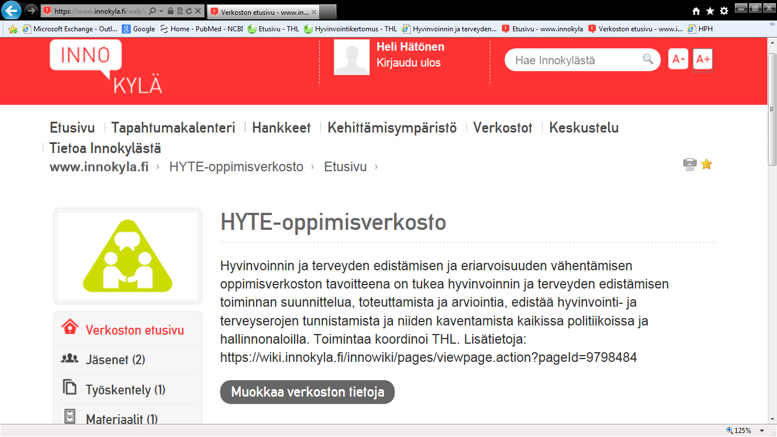Go back with the browser back arrow
The width and height of the screenshot is (777, 437).
point(13,10)
